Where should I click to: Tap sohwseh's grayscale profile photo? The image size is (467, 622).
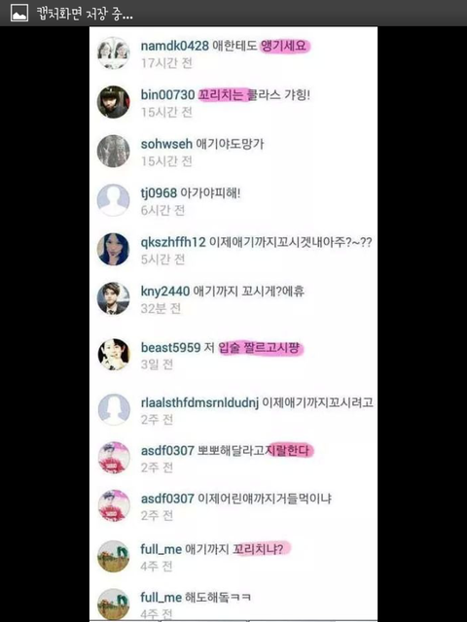coord(114,152)
